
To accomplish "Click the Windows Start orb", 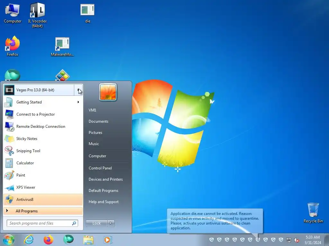I will point(8,240).
